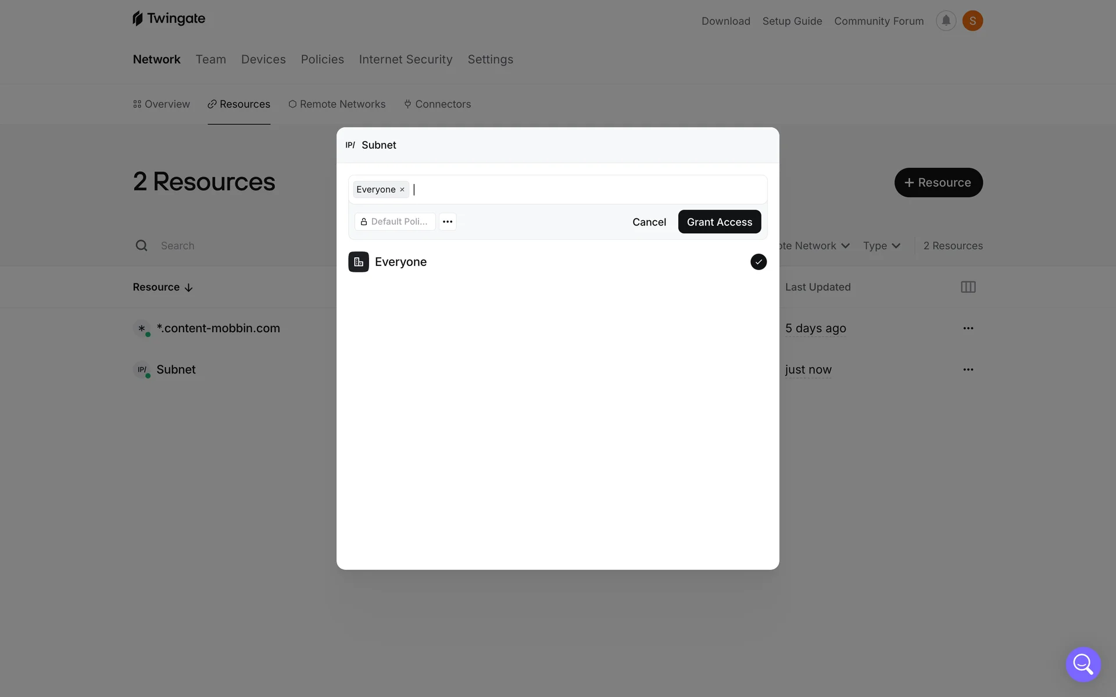
Task: Open the Policies menu item
Action: pyautogui.click(x=322, y=59)
